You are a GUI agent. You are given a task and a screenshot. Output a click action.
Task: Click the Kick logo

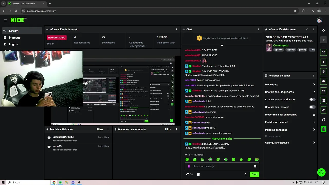[x=19, y=20]
